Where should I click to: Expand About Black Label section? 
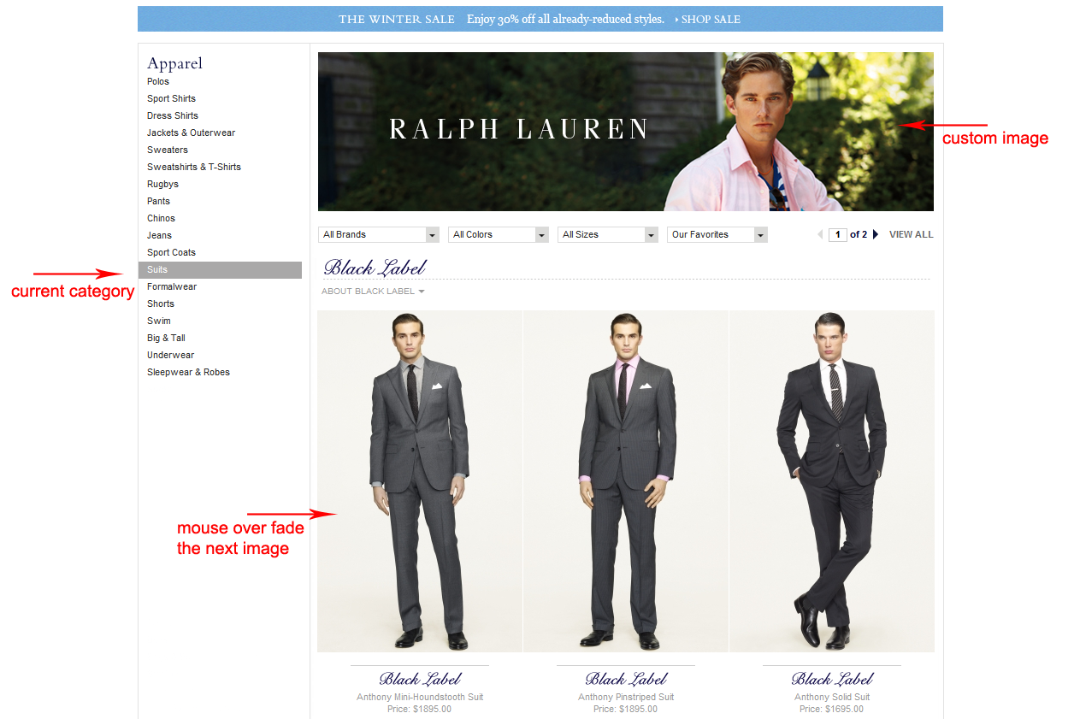373,292
